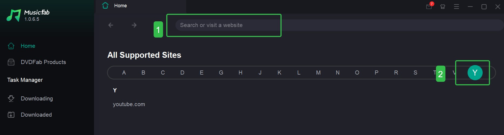Open the hamburger menu icon
This screenshot has height=135, width=504.
pyautogui.click(x=456, y=7)
